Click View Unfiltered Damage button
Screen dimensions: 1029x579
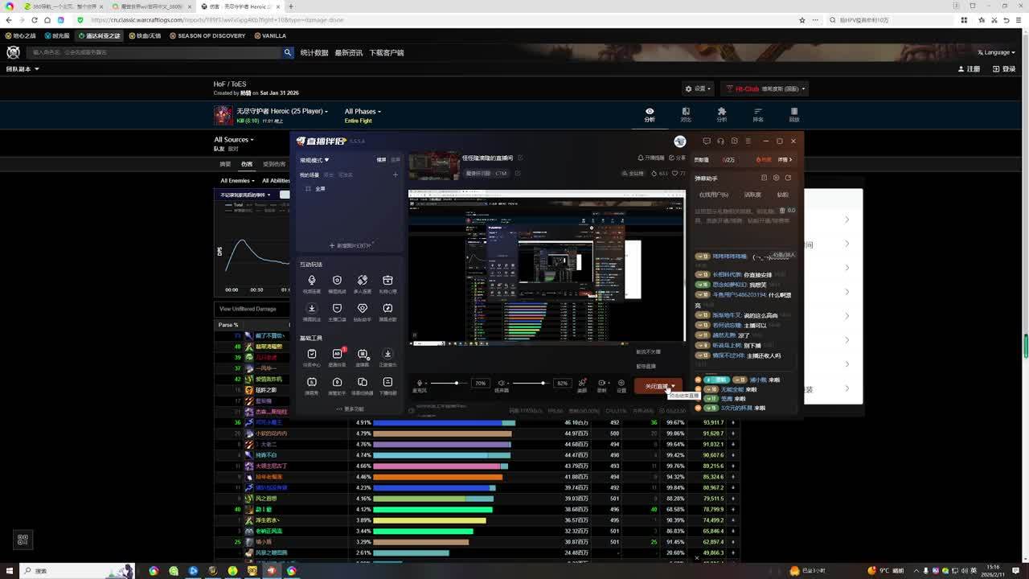click(248, 309)
